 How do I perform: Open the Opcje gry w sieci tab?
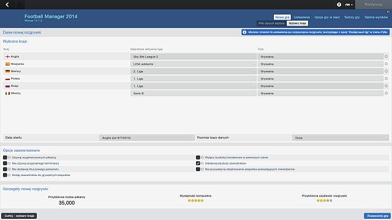point(327,17)
